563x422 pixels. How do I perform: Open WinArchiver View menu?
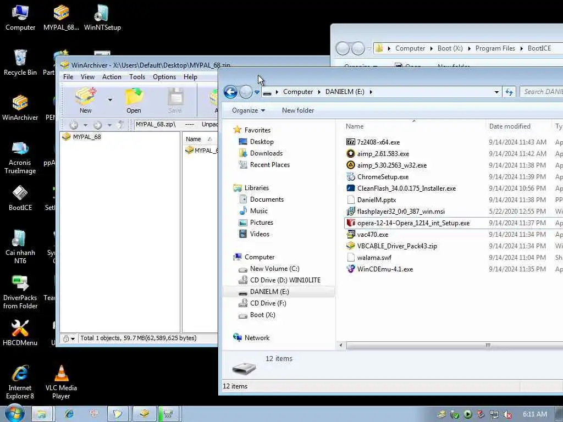87,77
